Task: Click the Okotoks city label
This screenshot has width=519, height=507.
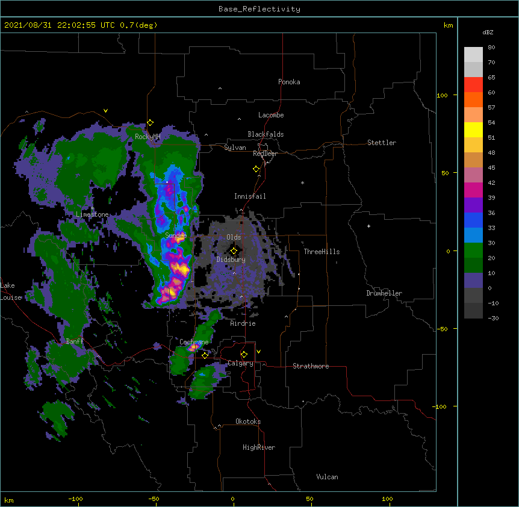Action: [248, 421]
